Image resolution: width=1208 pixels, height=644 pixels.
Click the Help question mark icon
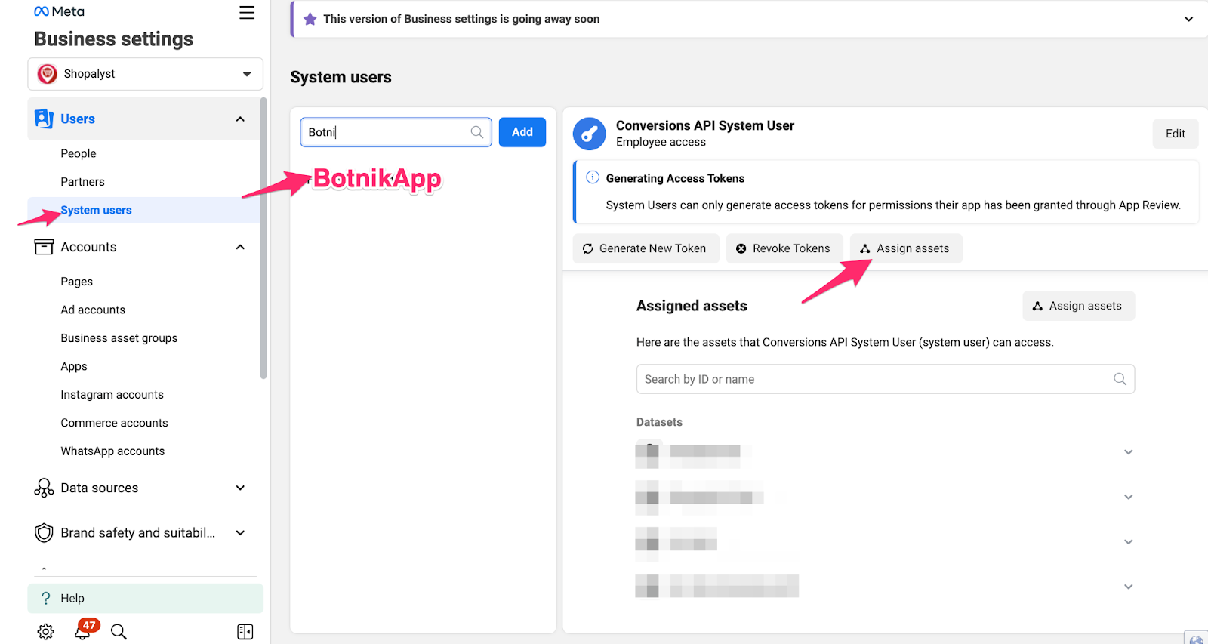(x=45, y=598)
